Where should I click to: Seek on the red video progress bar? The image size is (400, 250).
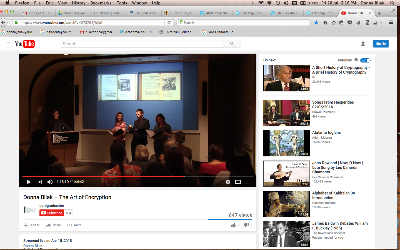pyautogui.click(x=111, y=176)
